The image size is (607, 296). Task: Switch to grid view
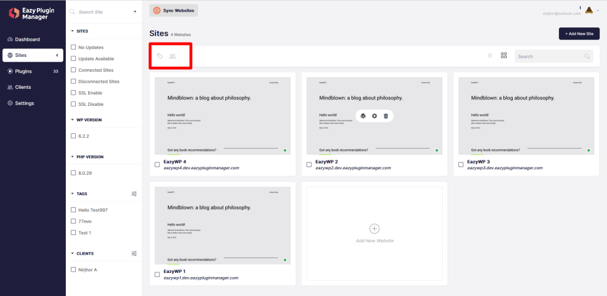504,56
